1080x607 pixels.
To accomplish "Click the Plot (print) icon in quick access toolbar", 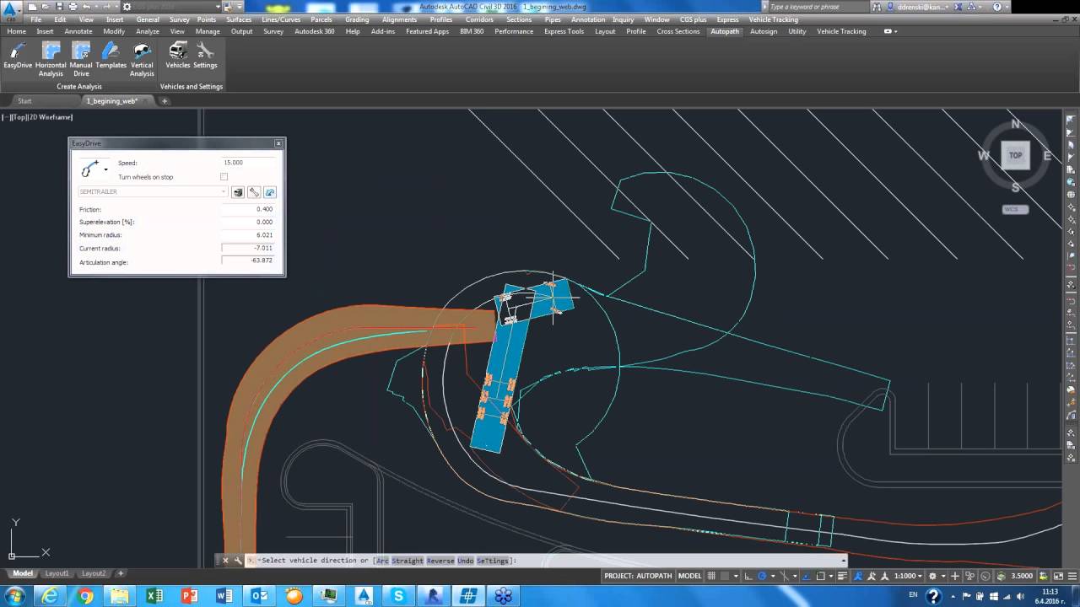I will click(x=72, y=7).
